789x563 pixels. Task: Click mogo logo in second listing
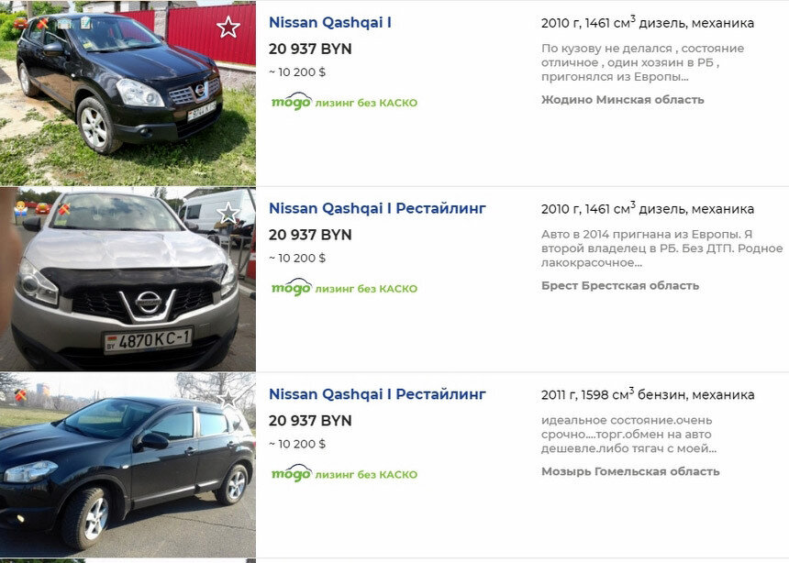click(292, 287)
